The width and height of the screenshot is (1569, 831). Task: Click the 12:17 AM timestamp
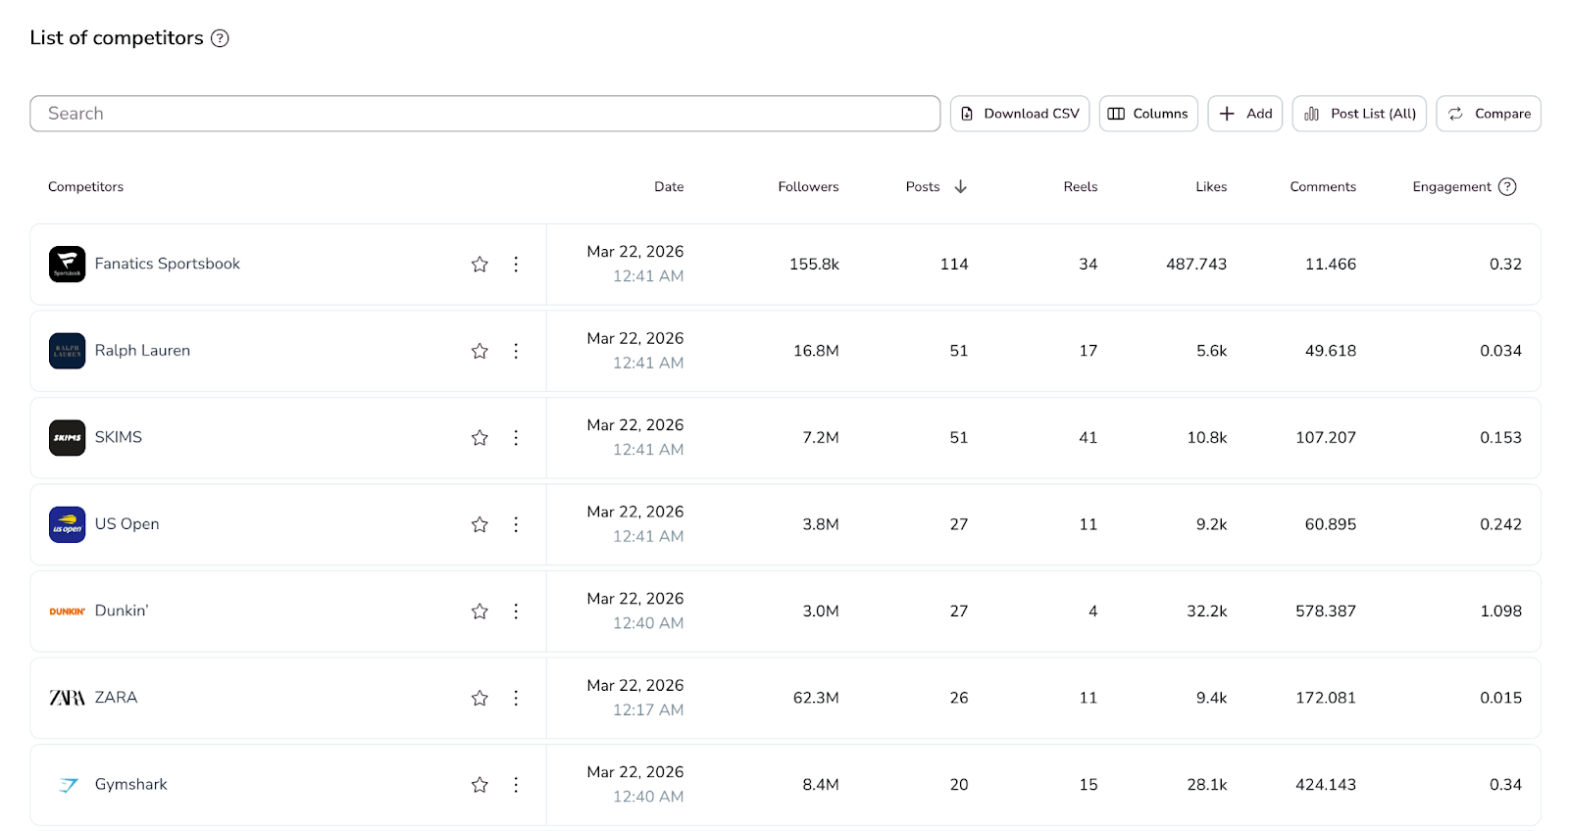click(x=649, y=710)
